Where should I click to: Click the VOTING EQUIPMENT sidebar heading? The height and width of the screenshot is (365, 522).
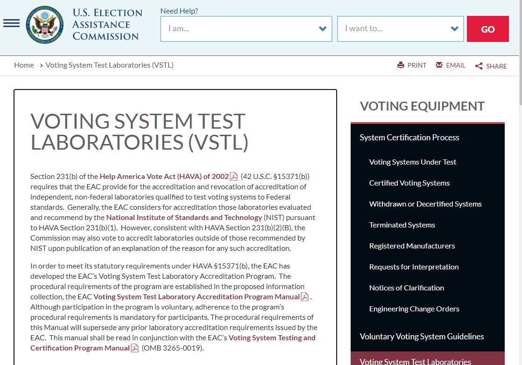[422, 106]
